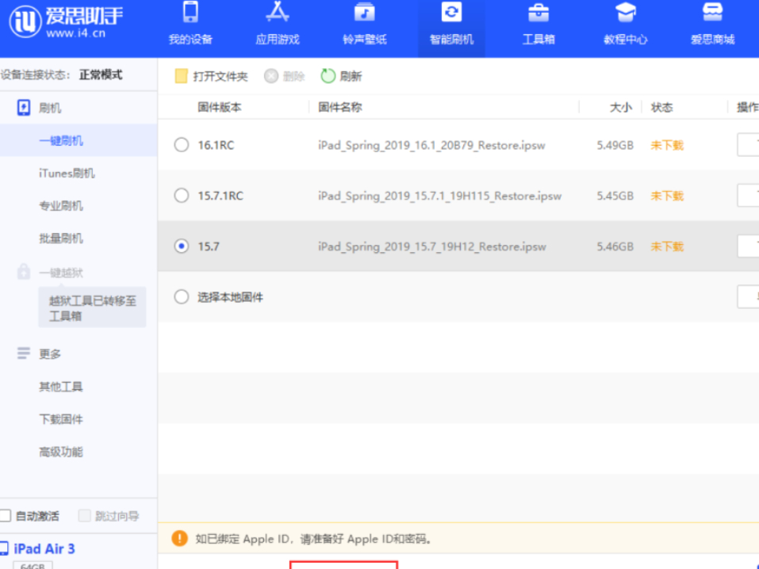Click the 正常模式 connection status text

[101, 74]
